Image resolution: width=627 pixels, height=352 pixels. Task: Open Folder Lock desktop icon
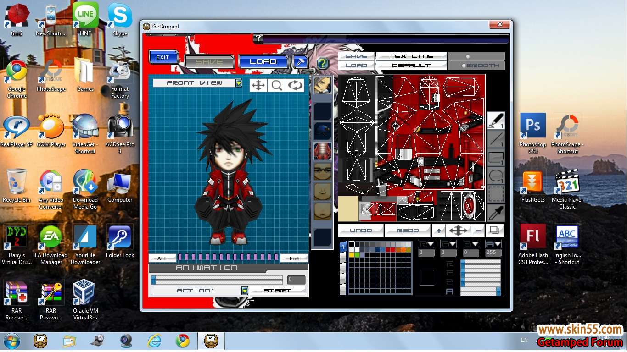pyautogui.click(x=120, y=241)
